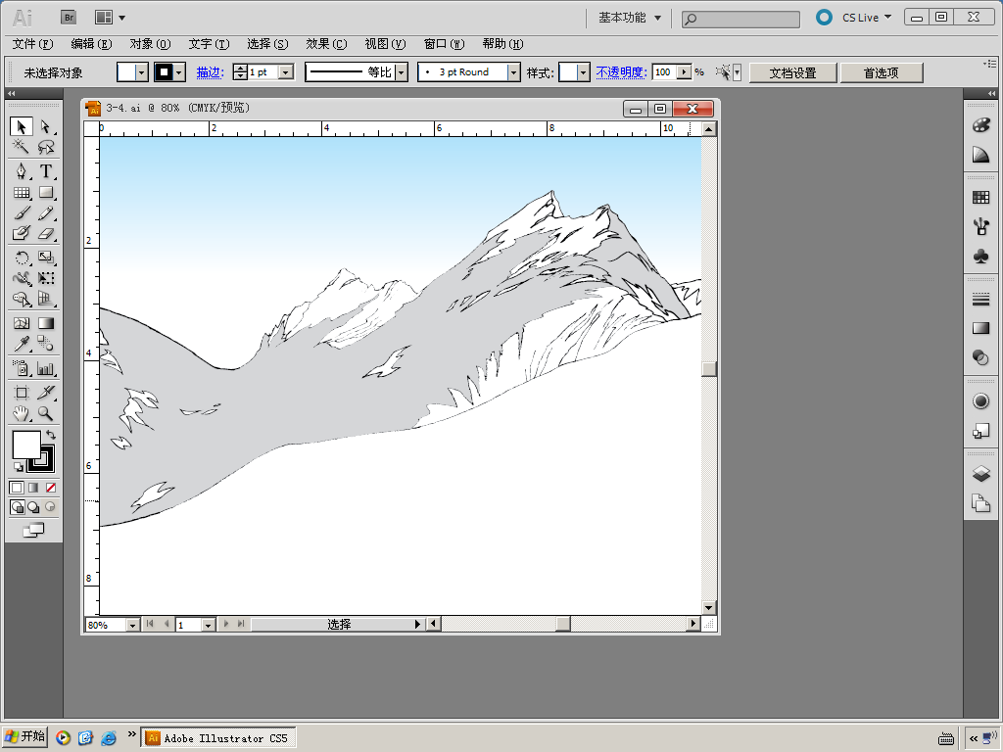Select the Zoom magnifier tool
This screenshot has height=752, width=1003.
pyautogui.click(x=45, y=414)
